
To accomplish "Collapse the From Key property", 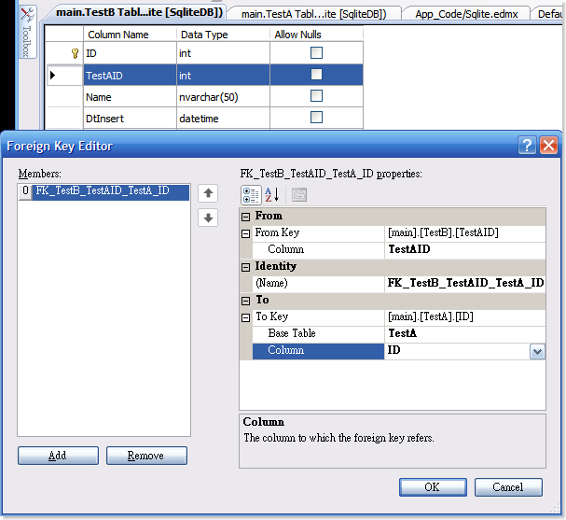I will 246,233.
